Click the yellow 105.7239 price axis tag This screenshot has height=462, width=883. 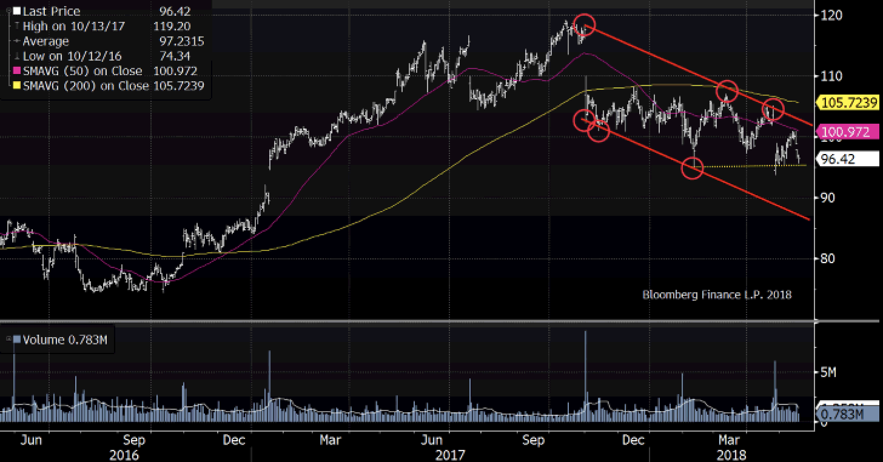pos(849,102)
